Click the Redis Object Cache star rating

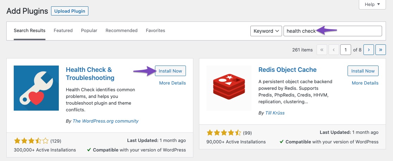224,133
